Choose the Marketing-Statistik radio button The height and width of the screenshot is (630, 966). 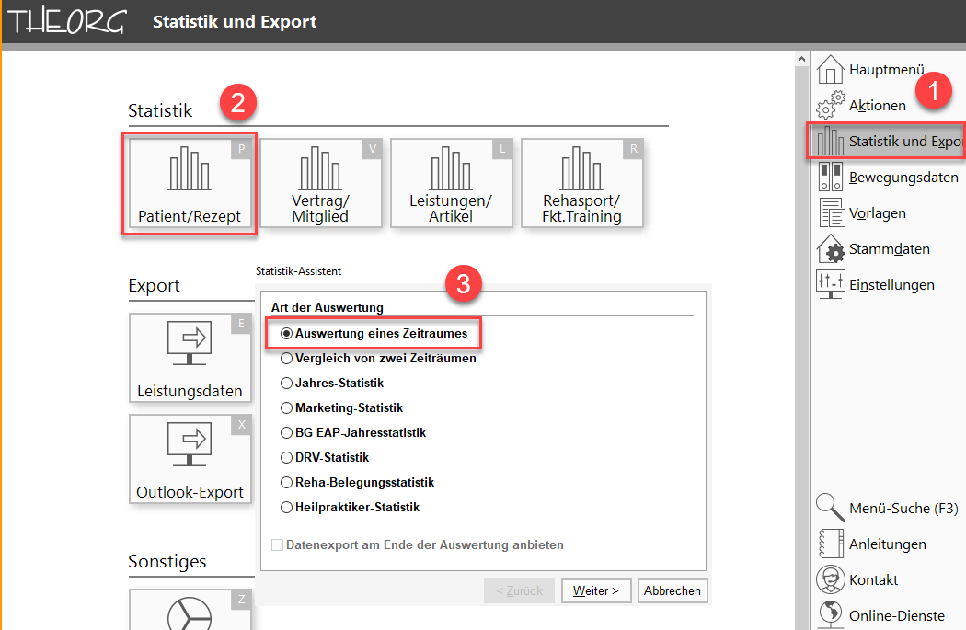(287, 408)
